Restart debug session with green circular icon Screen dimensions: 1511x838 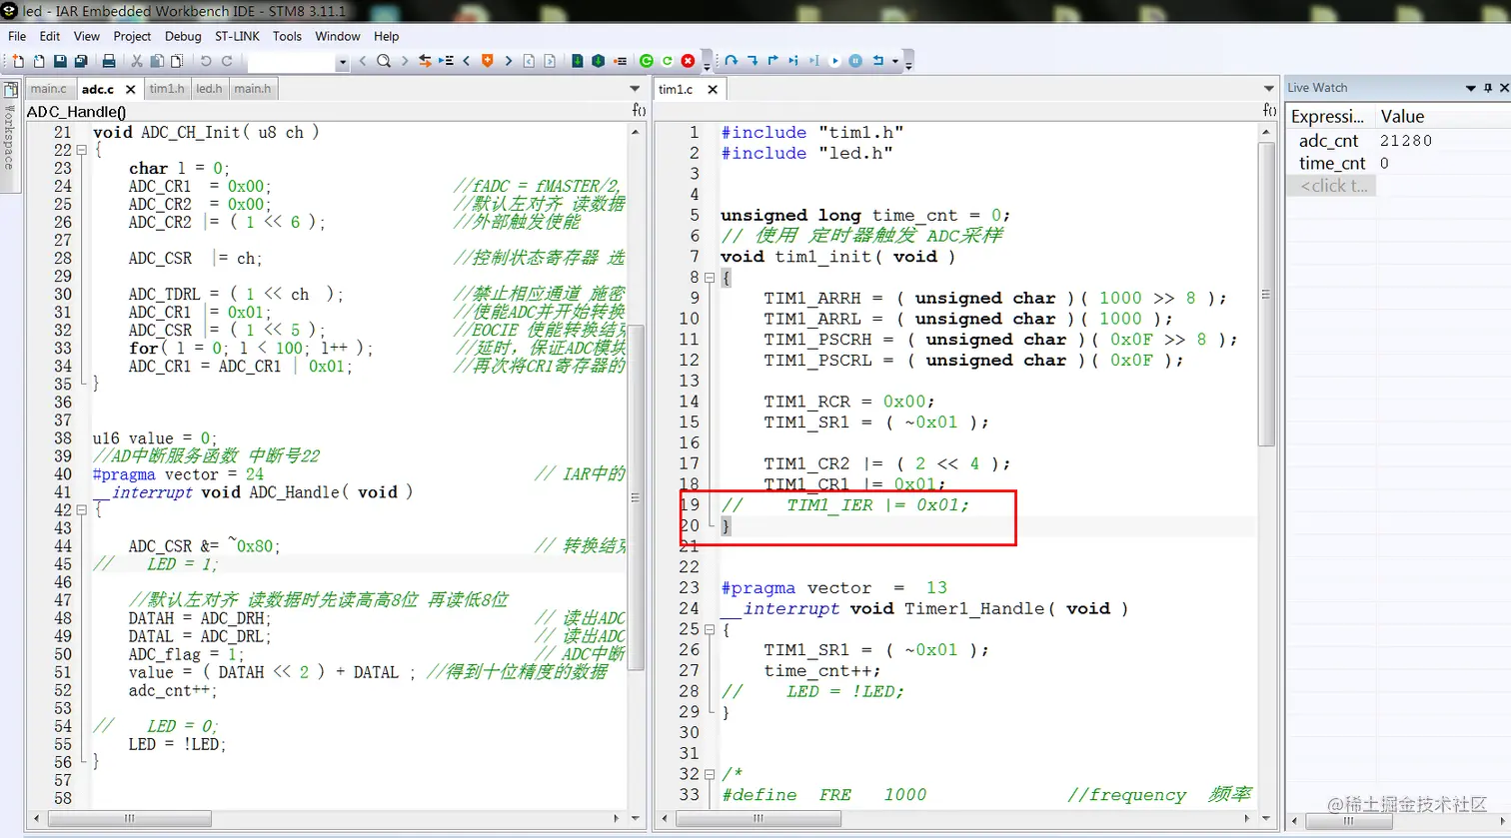coord(667,61)
